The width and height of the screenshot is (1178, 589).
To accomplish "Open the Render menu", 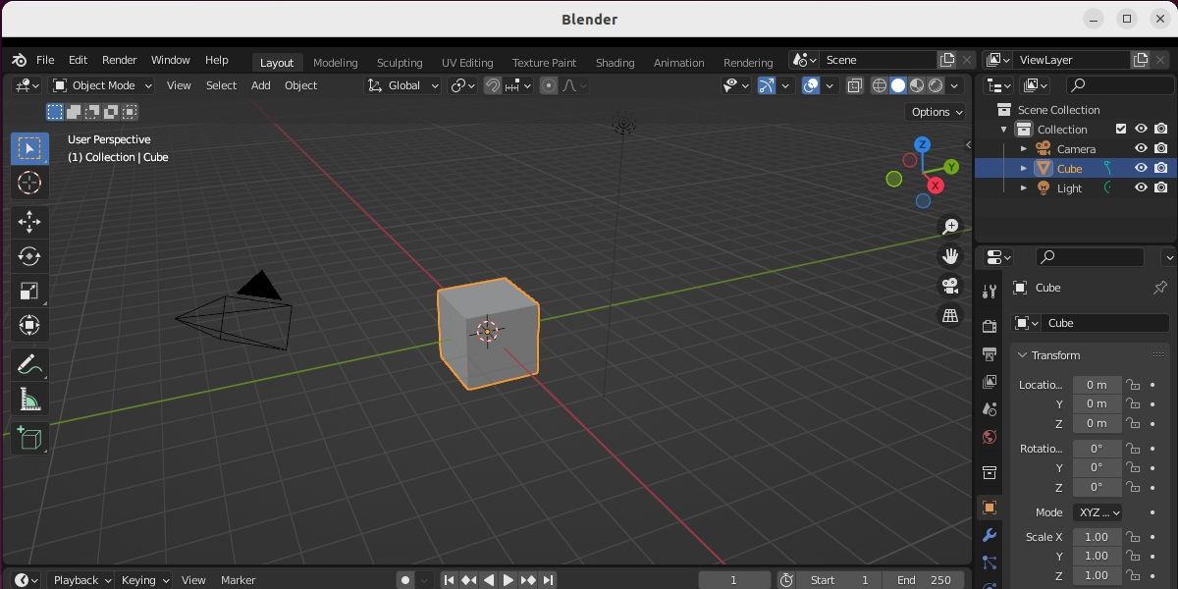I will pos(119,59).
